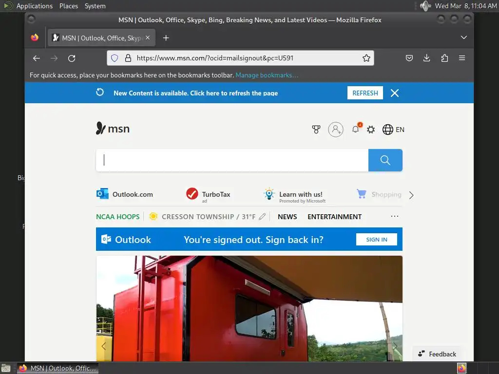Open the TurboTax ad shortcut
Screen dimensions: 499x374
[x=208, y=194]
